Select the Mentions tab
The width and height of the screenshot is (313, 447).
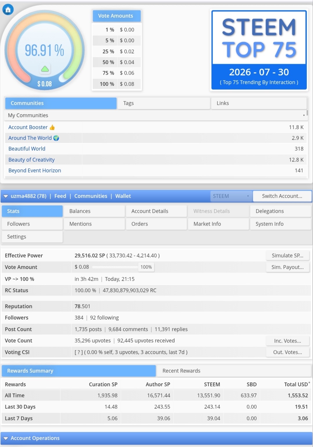94,224
